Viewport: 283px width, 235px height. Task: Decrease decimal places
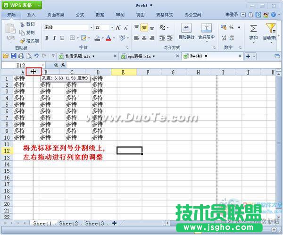coord(232,38)
